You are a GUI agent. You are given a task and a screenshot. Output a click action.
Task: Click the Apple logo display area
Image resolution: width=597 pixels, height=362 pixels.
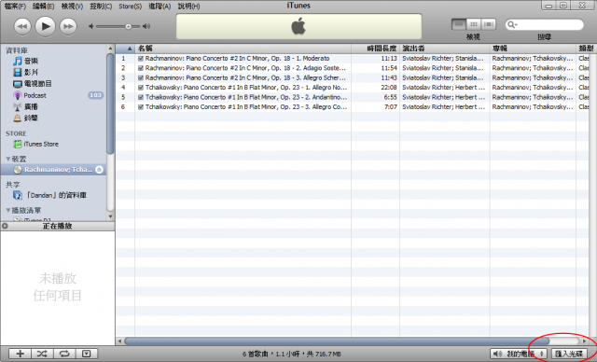point(298,27)
